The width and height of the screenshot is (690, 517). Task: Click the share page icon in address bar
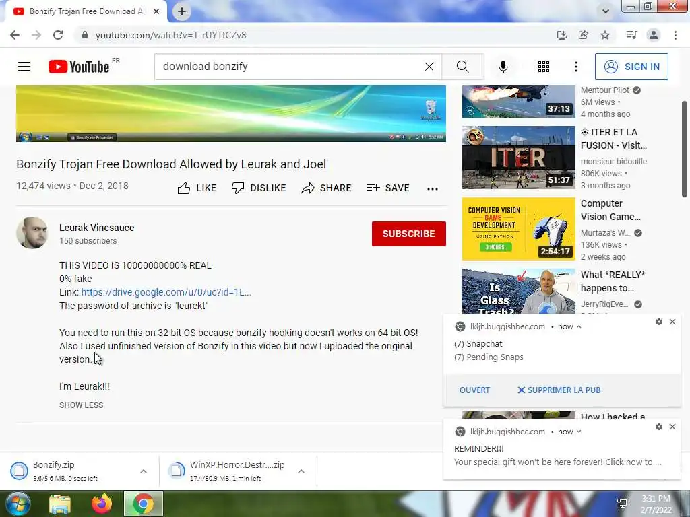[583, 35]
